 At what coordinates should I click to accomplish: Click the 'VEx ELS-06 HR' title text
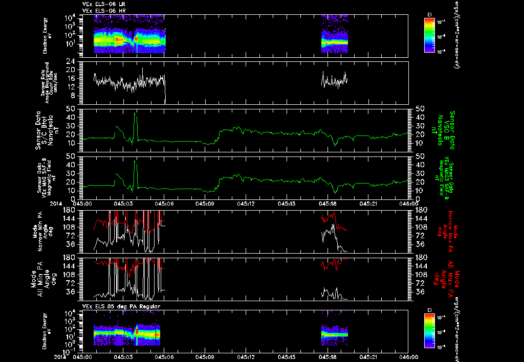pyautogui.click(x=104, y=11)
